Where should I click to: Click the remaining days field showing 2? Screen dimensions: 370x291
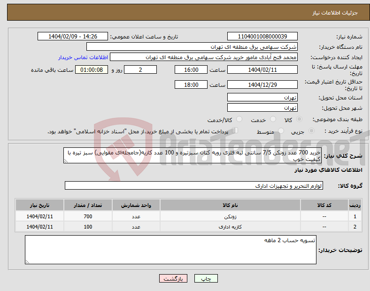click(x=140, y=69)
